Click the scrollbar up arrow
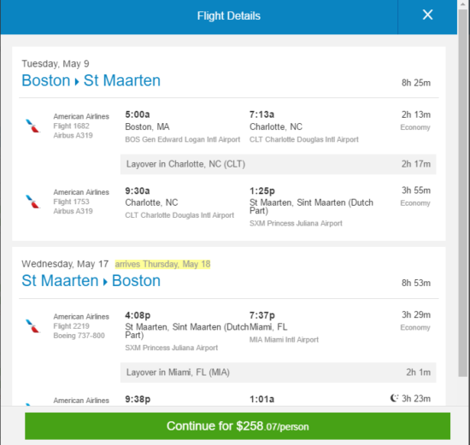Image resolution: width=470 pixels, height=445 pixels. point(463,4)
